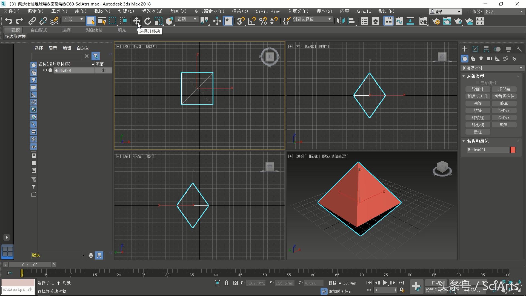Open the Render Setup dialog icon
Screen dimensions: 526x296
[x=436, y=21]
